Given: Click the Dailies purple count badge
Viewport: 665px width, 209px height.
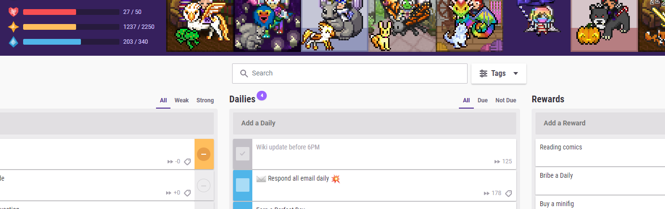Looking at the screenshot, I should [261, 96].
